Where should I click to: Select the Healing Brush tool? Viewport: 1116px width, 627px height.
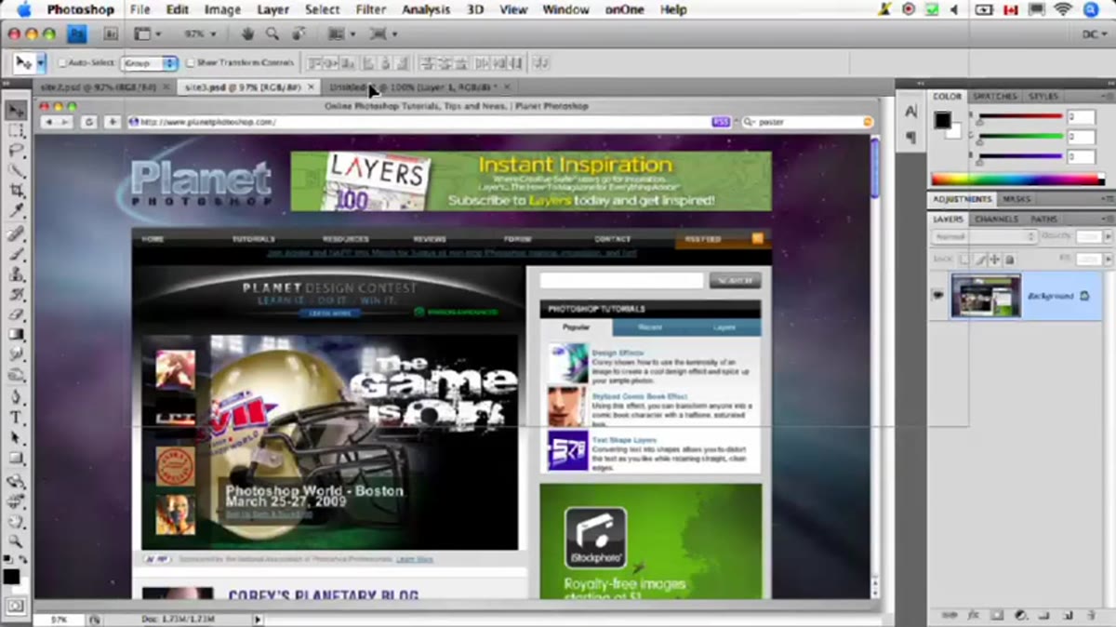(x=16, y=234)
